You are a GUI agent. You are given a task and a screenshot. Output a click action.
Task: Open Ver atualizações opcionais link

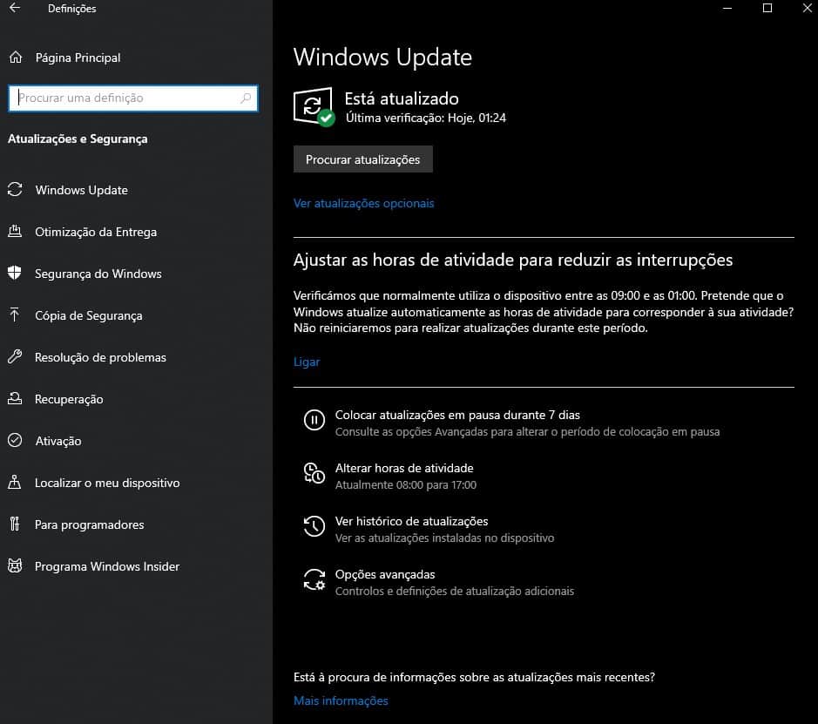point(363,203)
